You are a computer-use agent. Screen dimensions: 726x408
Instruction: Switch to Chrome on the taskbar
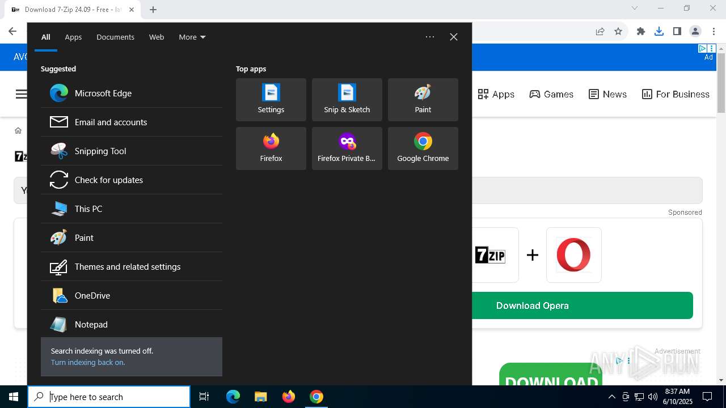[x=316, y=397]
